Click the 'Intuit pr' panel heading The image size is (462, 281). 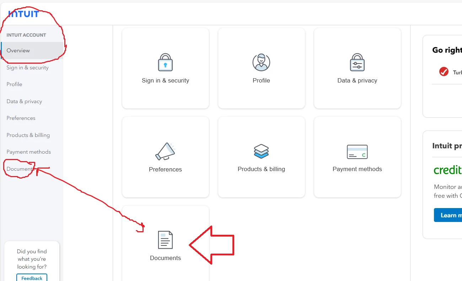click(447, 145)
